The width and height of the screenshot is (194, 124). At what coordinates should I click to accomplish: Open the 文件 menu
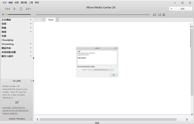point(5,3)
